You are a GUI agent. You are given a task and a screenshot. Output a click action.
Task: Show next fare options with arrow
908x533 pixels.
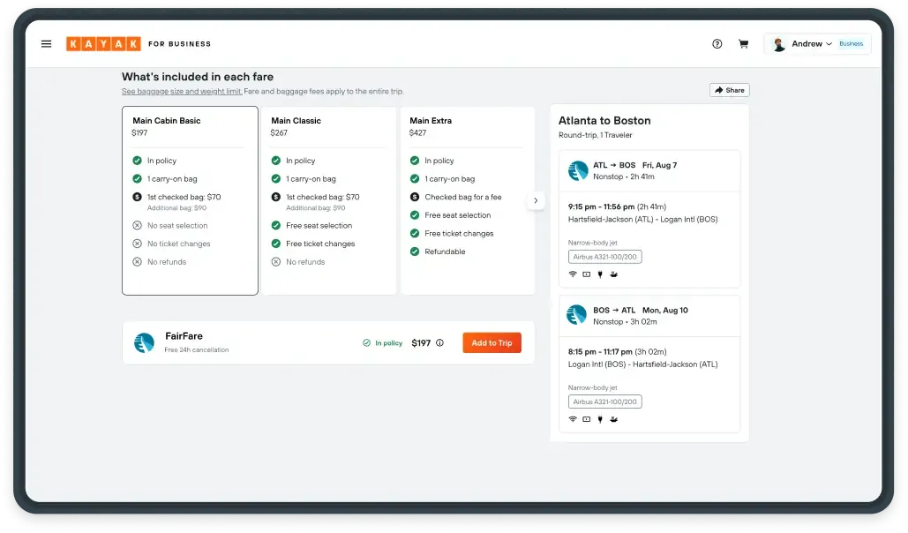(536, 201)
